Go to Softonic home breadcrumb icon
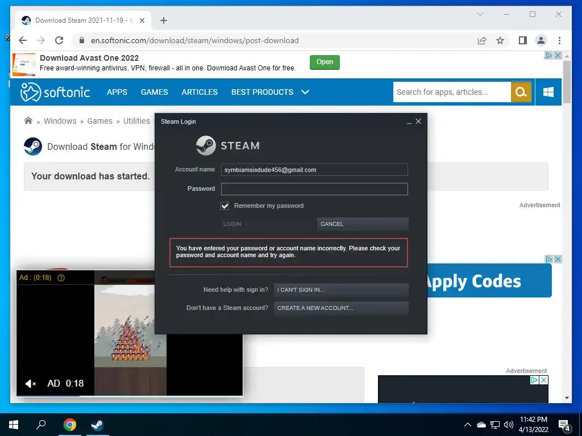This screenshot has width=582, height=436. [x=28, y=120]
